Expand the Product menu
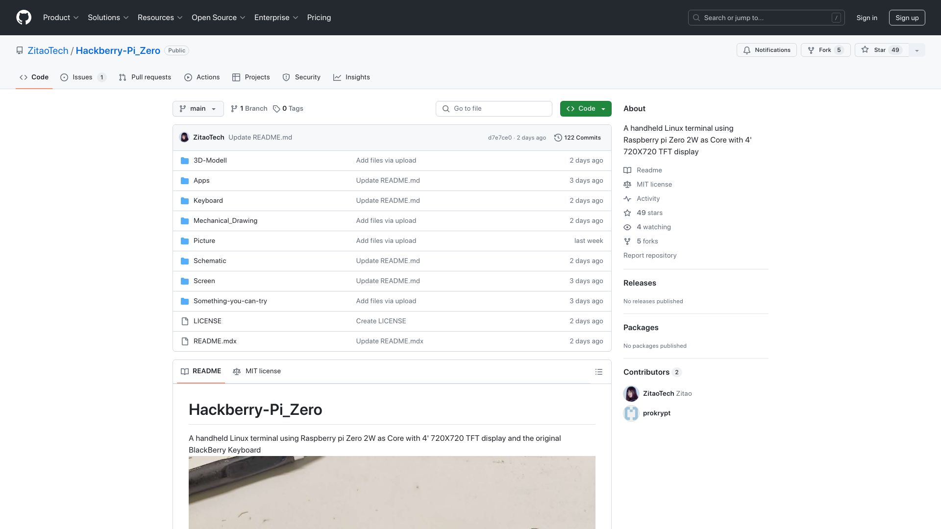 (x=61, y=18)
